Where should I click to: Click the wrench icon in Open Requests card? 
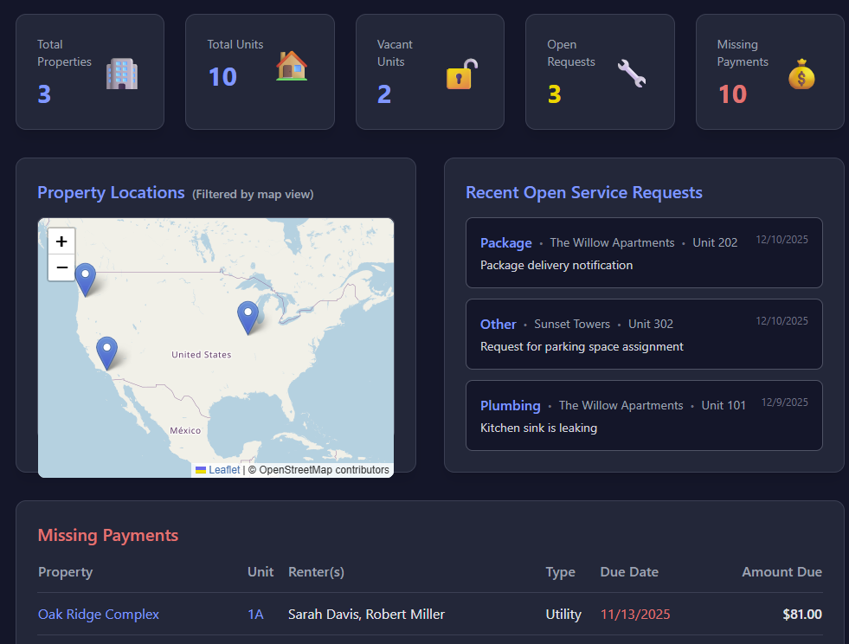tap(632, 74)
